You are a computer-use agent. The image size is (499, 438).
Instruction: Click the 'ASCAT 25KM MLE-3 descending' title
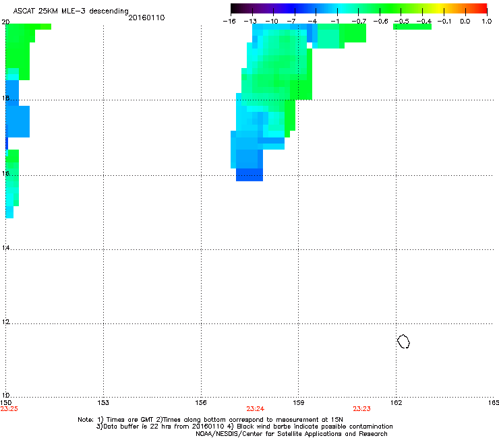(71, 11)
